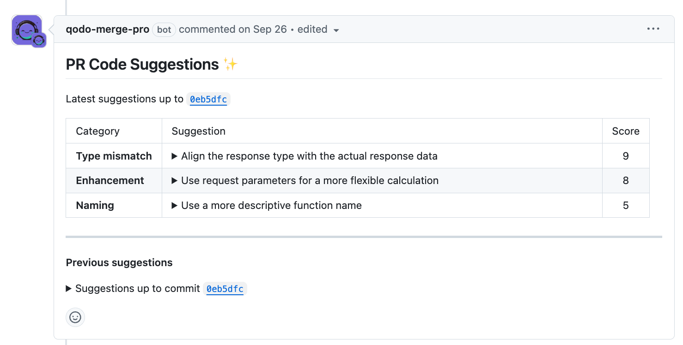Expand the Use request parameters suggestion
The width and height of the screenshot is (683, 345).
pos(175,181)
